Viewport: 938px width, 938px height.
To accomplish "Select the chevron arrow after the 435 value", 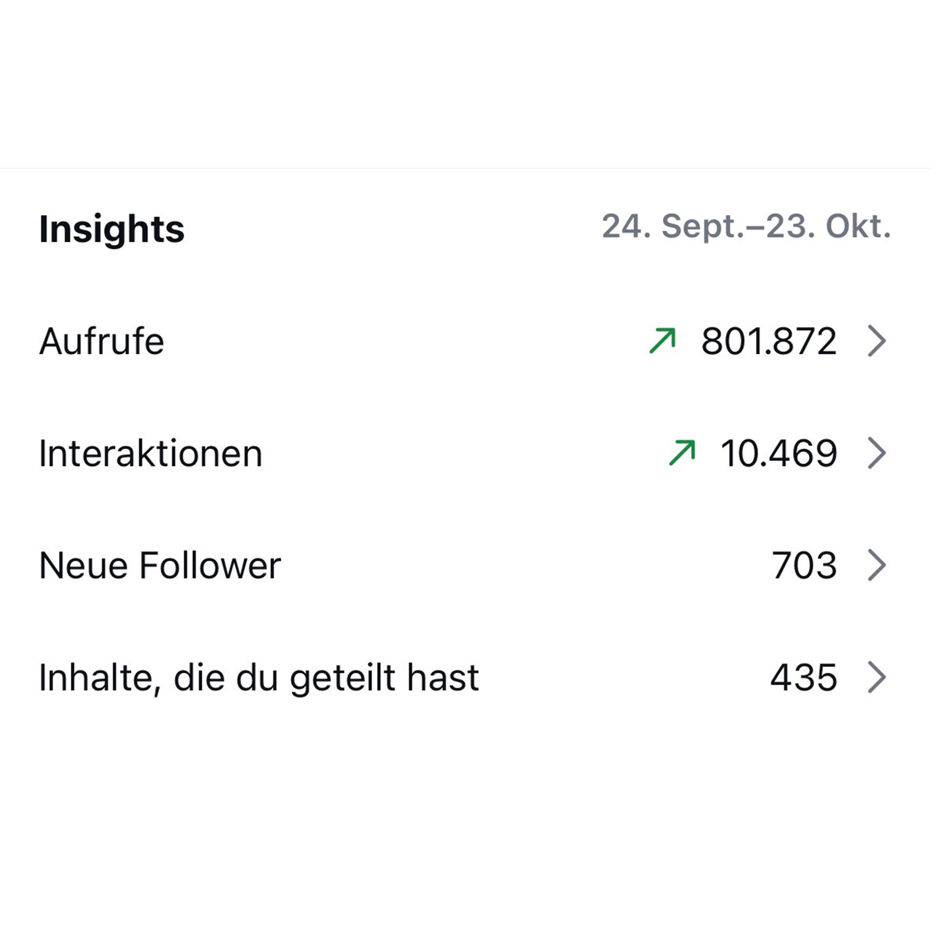I will [x=877, y=676].
